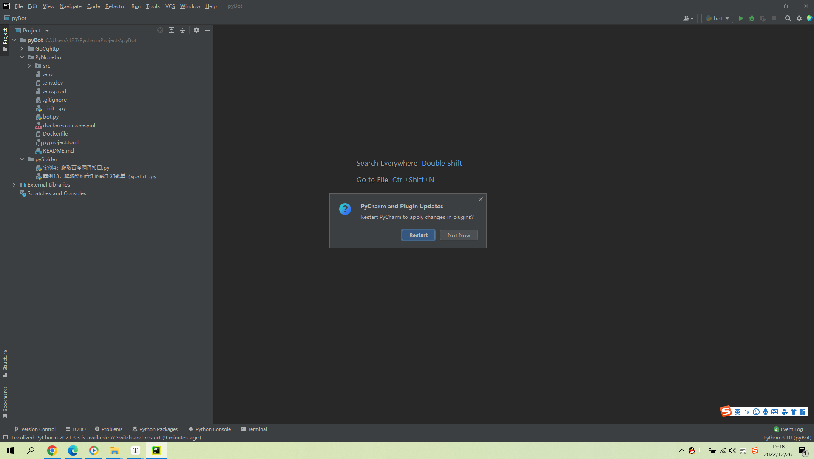Open the Tools menu
The height and width of the screenshot is (459, 814).
pyautogui.click(x=153, y=6)
